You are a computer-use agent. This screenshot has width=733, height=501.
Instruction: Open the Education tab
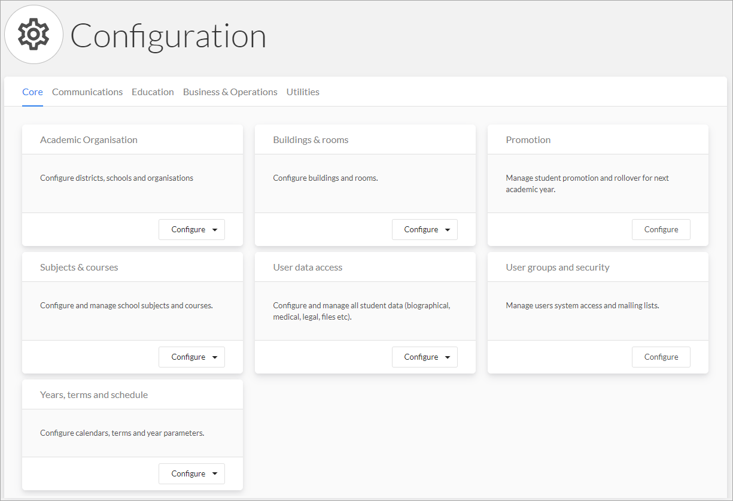tap(153, 92)
